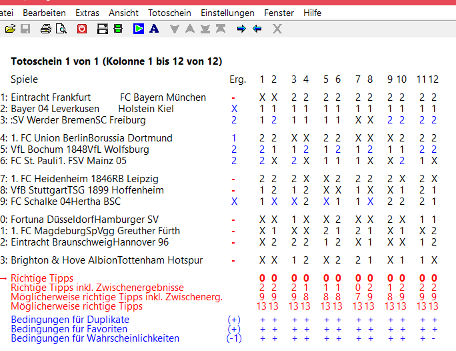Click the Totoschein 1 von 1 heading
This screenshot has height=351, width=456.
[x=116, y=61]
